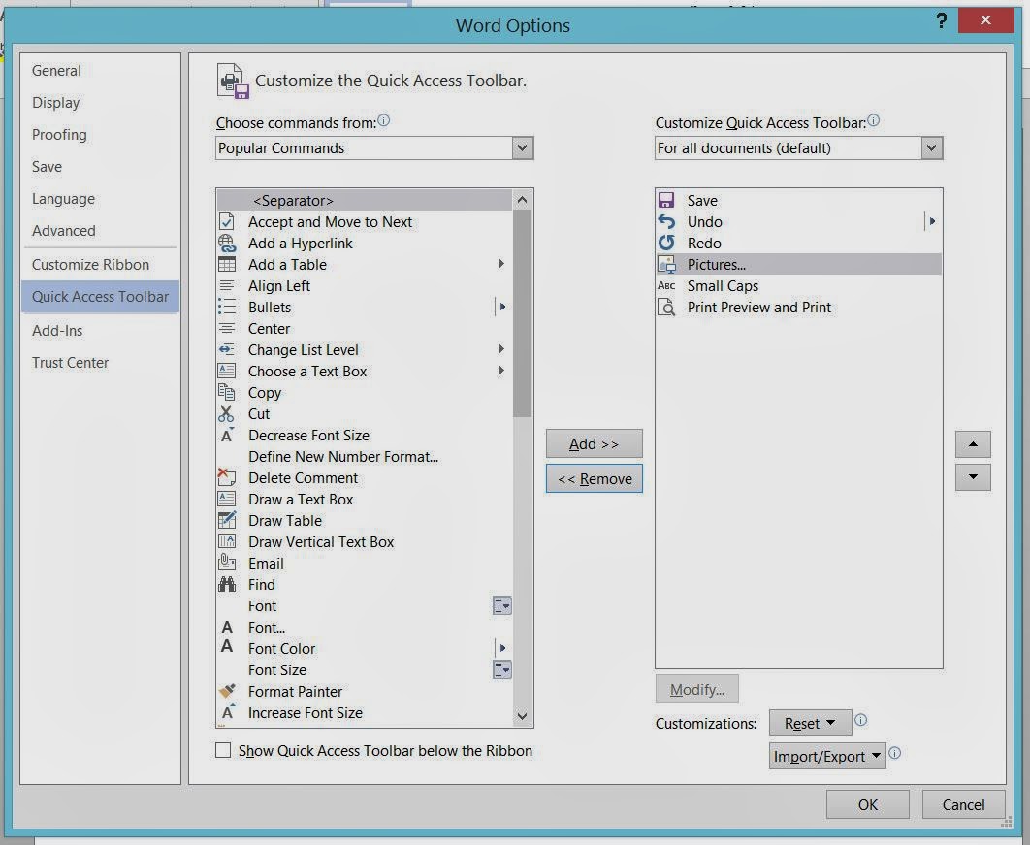Click the Add >> button
Image resolution: width=1030 pixels, height=845 pixels.
tap(594, 443)
